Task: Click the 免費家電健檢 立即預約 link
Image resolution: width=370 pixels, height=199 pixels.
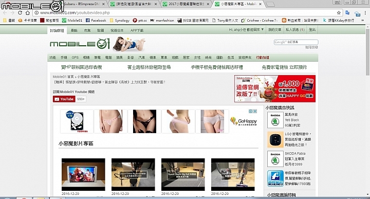Action: click(x=284, y=67)
